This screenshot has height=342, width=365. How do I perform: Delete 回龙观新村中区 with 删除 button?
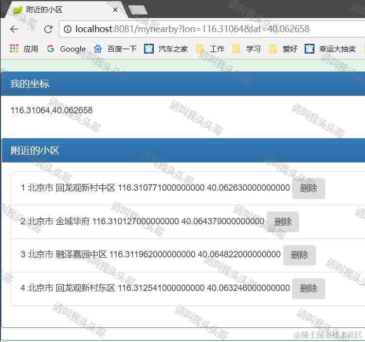coord(309,188)
